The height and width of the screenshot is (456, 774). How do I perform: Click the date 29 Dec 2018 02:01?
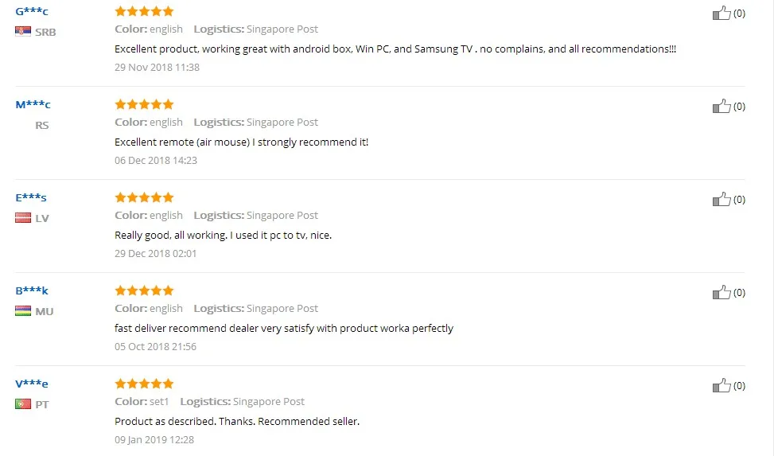click(156, 254)
